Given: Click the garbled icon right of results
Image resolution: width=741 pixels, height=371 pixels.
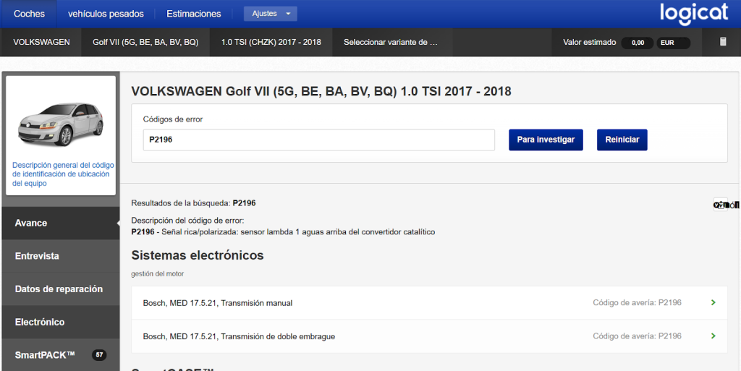Looking at the screenshot, I should pos(726,205).
